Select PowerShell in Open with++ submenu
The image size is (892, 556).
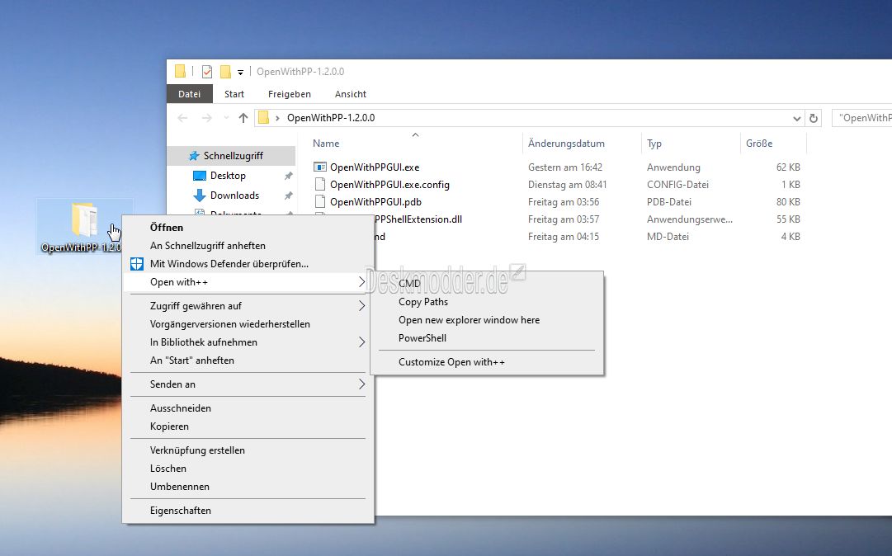[x=487, y=338]
